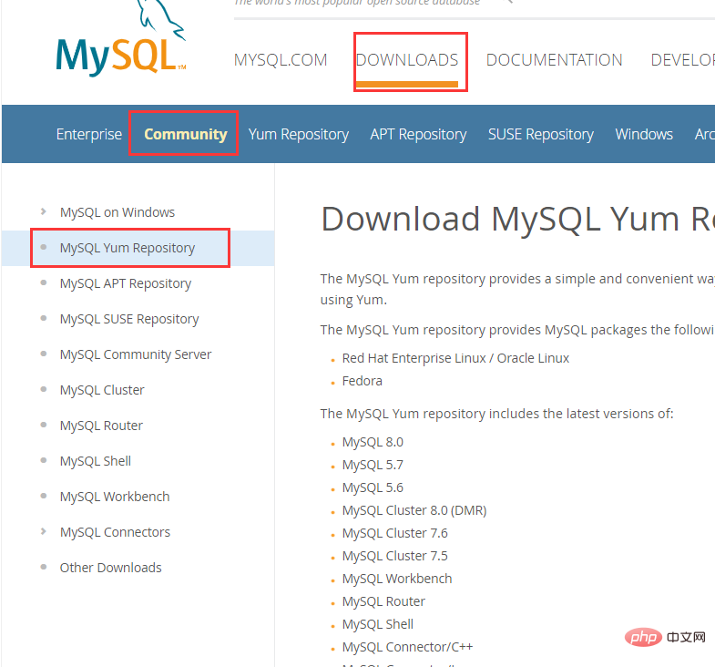Open MySQL SUSE Repository sidebar link
This screenshot has height=667, width=715.
pos(129,319)
